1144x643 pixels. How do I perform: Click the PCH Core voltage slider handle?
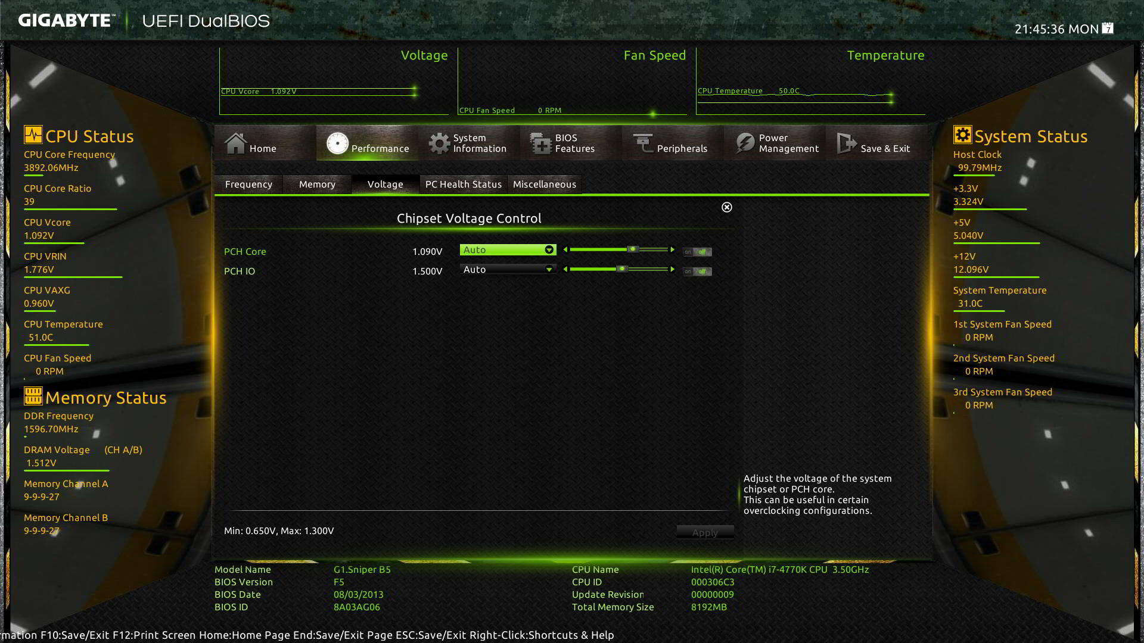pyautogui.click(x=633, y=249)
